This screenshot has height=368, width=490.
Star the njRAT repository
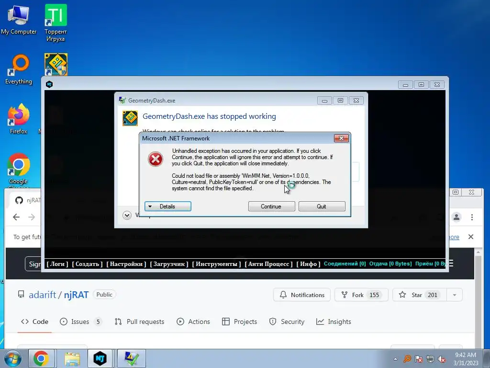coord(420,295)
